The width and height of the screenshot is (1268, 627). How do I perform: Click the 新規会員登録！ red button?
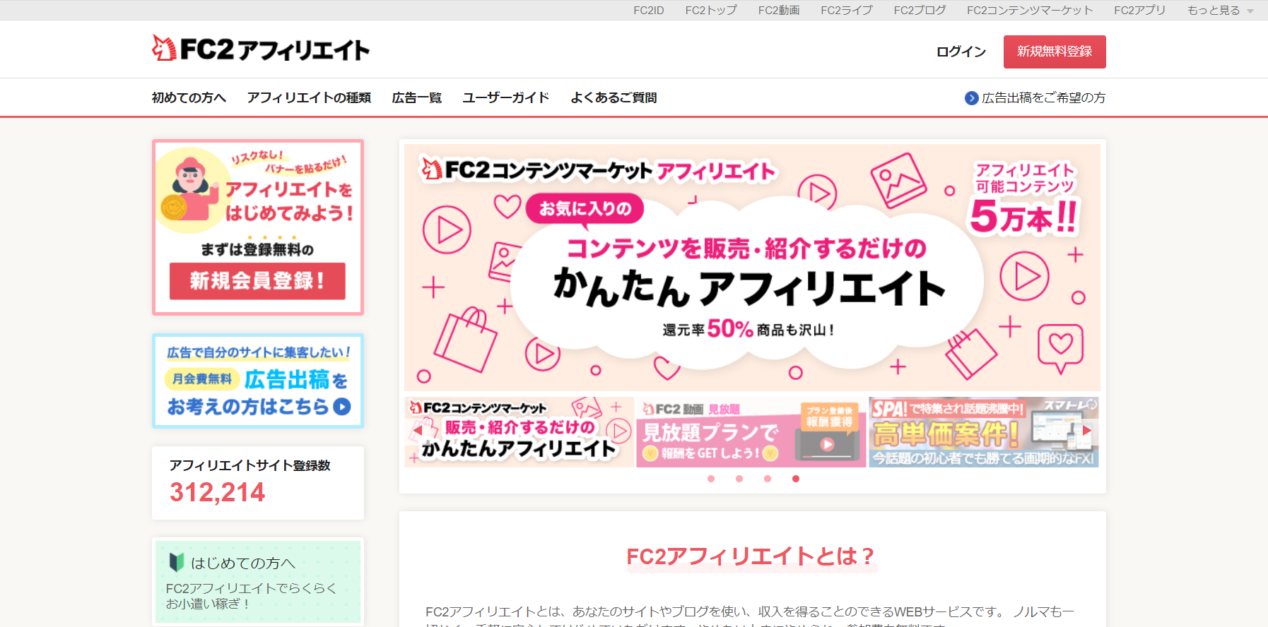coord(257,281)
